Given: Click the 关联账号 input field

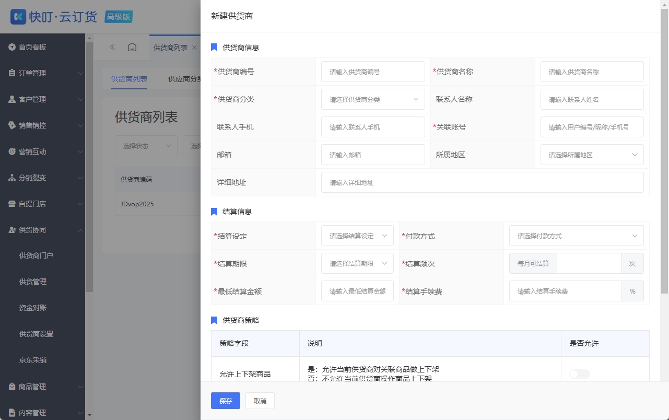Looking at the screenshot, I should click(592, 127).
